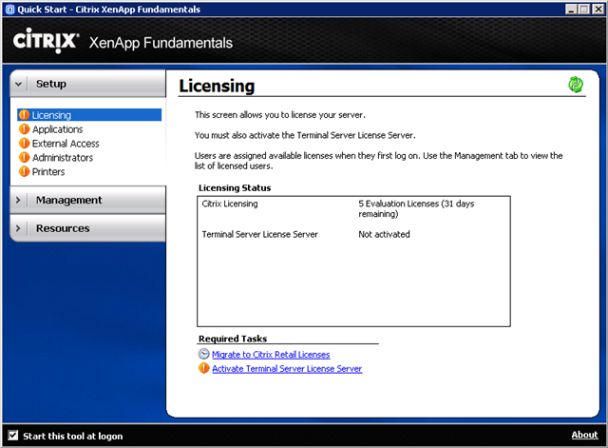The width and height of the screenshot is (608, 448).
Task: Click warning icon beside Licensing item
Action: click(x=24, y=115)
